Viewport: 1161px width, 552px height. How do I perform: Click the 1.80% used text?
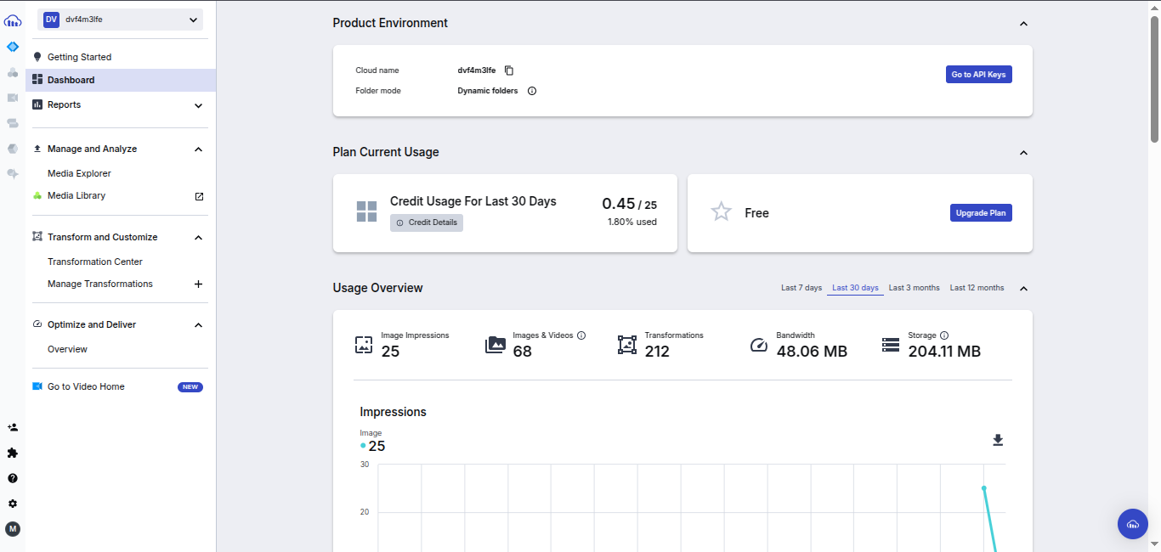coord(631,222)
